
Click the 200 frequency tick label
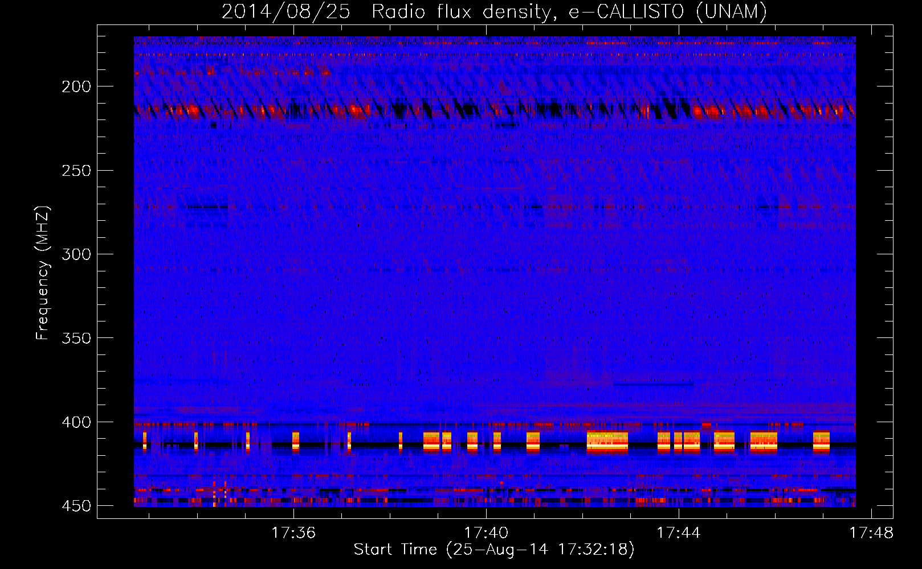76,86
